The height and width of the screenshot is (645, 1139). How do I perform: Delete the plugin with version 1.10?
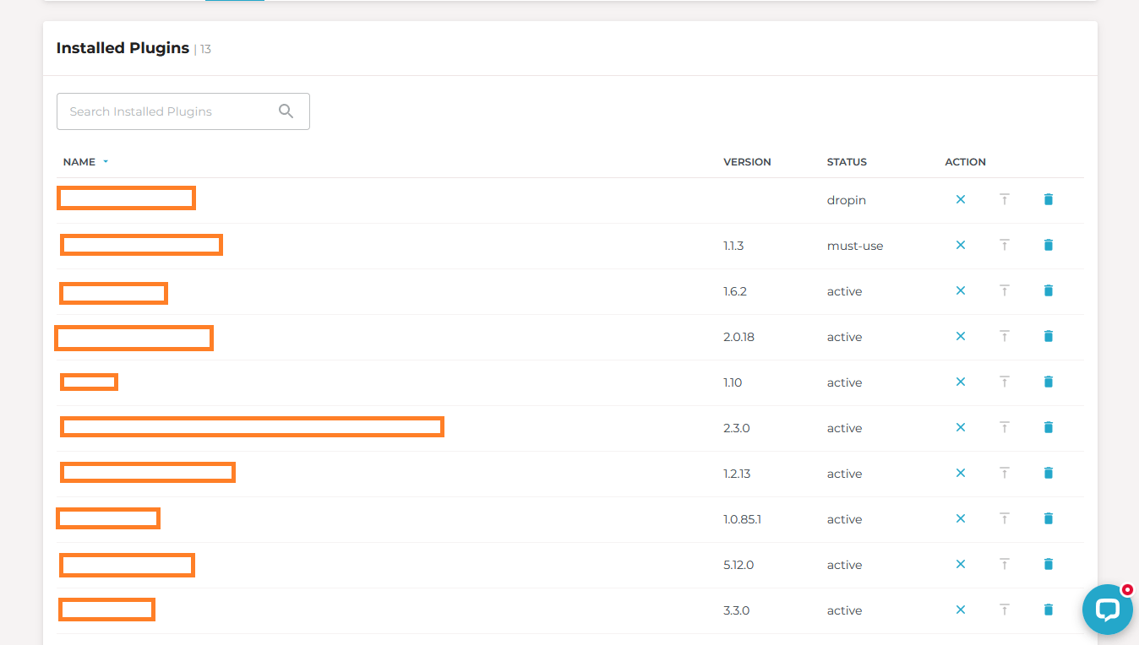[x=1049, y=382]
